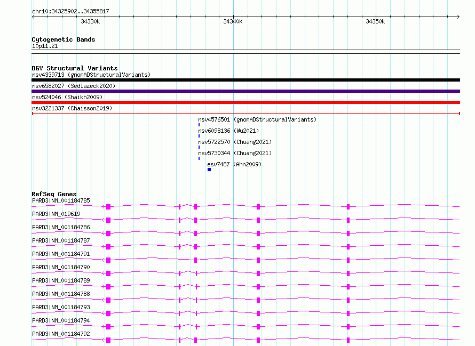Click the blue marker under nsv5730344
This screenshot has height=346, width=475.
[199, 158]
